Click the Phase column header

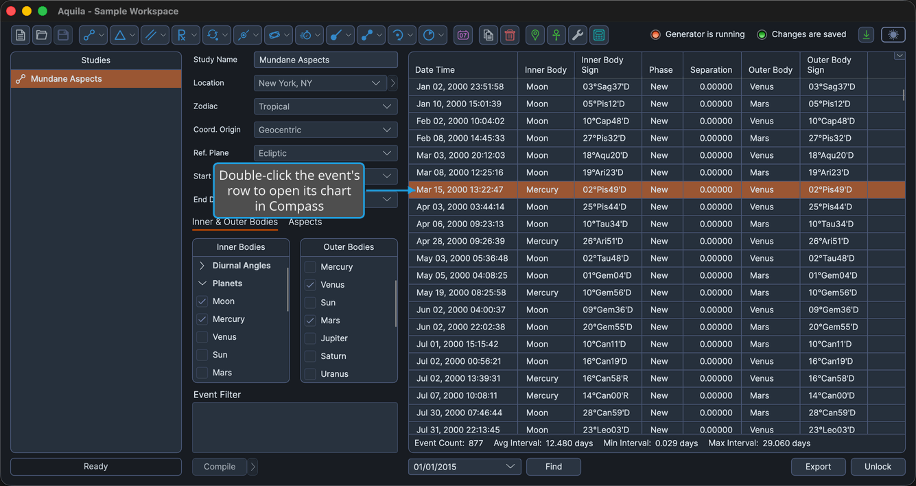(661, 65)
